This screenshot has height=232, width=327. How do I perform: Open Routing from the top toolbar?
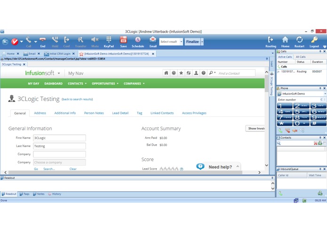point(271,42)
